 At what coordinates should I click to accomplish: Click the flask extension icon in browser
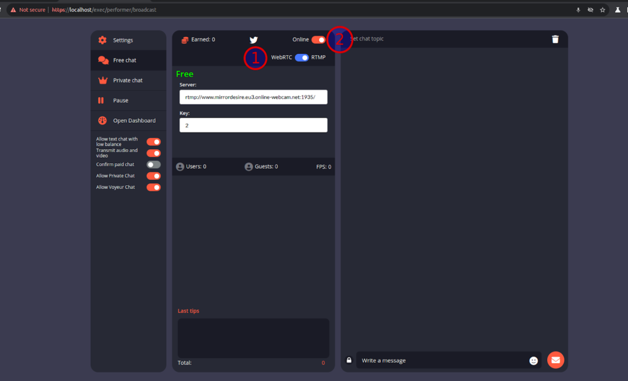click(x=618, y=10)
